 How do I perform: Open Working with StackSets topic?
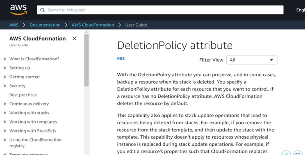coord(33,131)
